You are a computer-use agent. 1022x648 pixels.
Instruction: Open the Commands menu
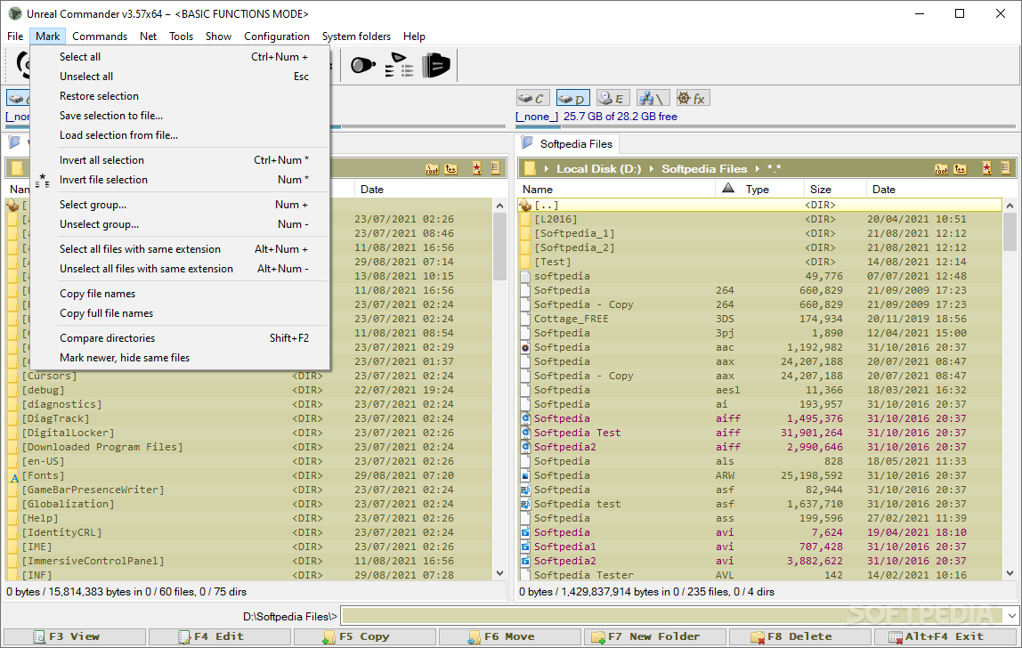point(100,36)
